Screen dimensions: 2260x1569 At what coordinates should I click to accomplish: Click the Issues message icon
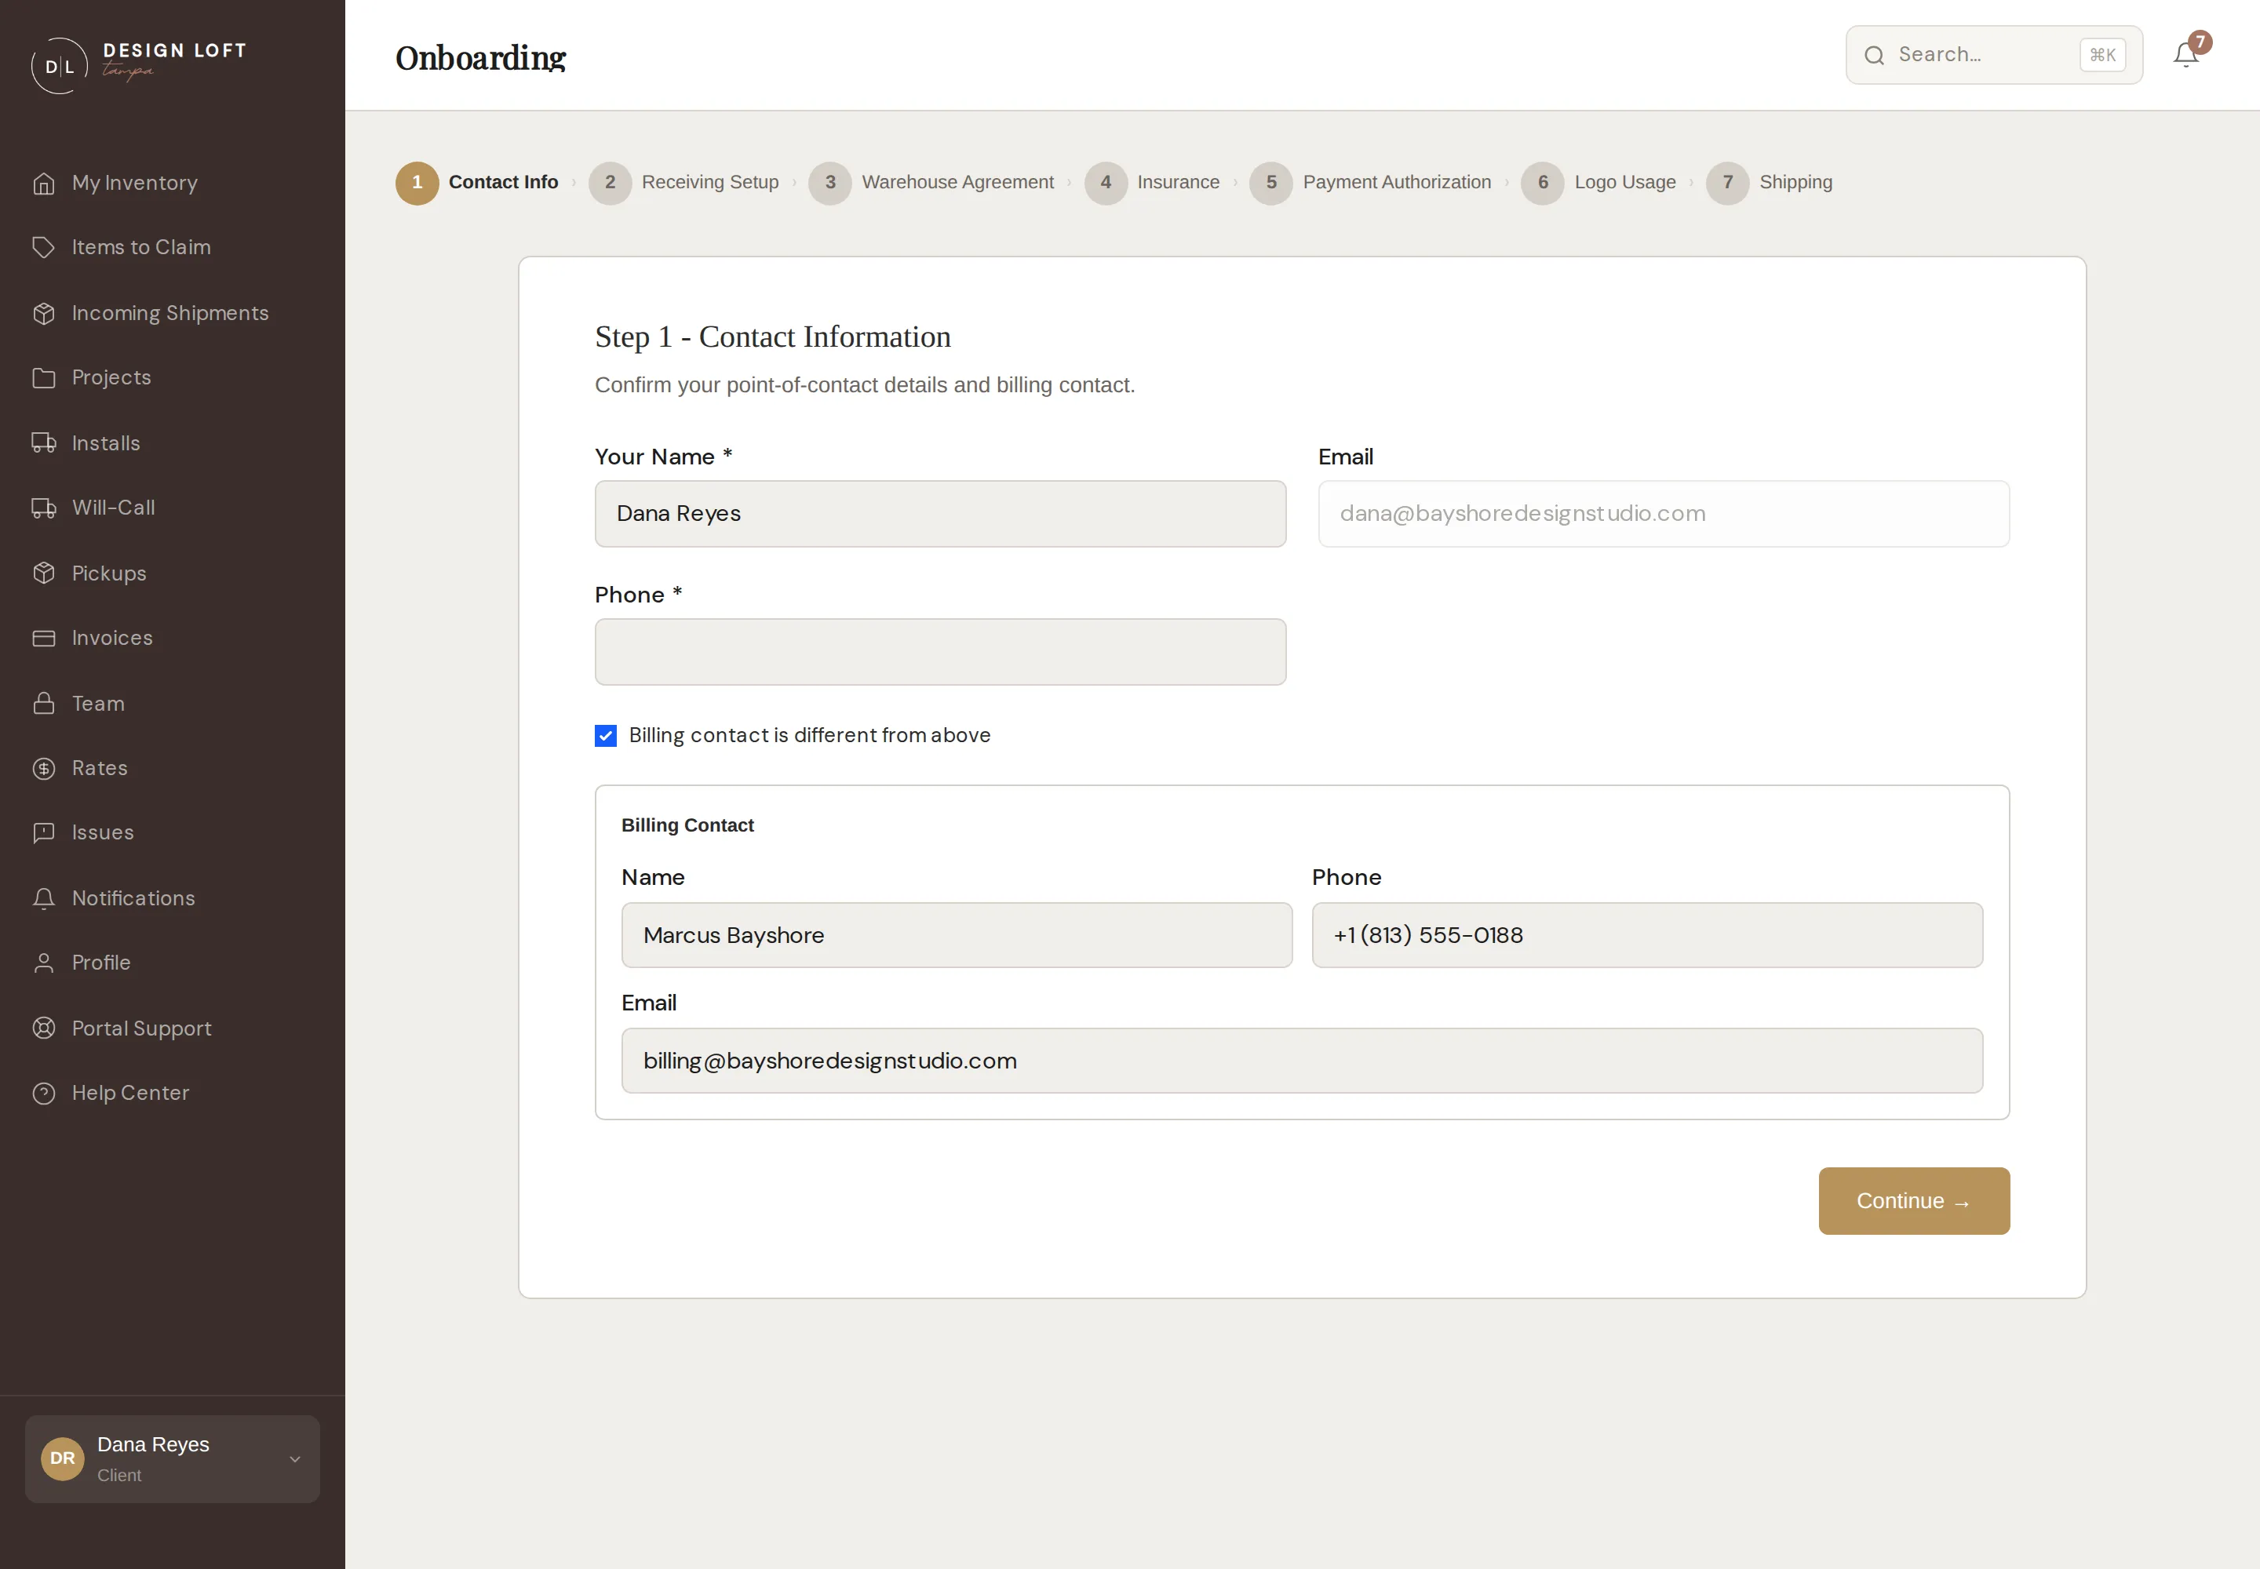coord(43,834)
